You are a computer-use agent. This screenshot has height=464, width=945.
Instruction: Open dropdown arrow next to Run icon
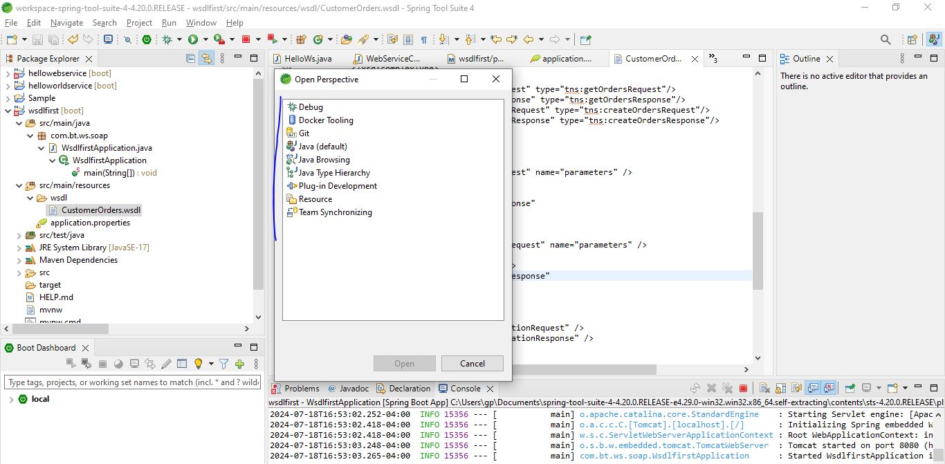pos(205,40)
